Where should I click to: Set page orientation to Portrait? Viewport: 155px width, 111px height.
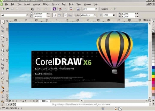tap(55, 15)
